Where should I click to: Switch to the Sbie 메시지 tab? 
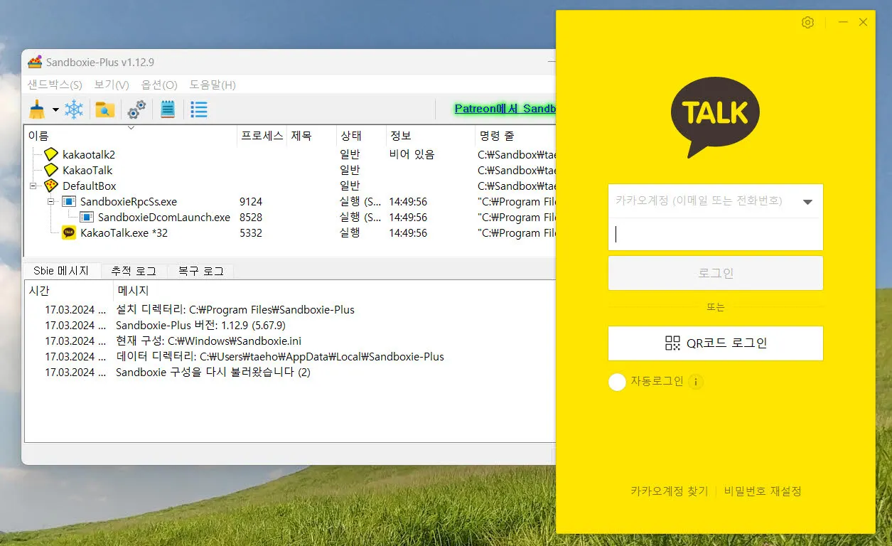coord(61,271)
